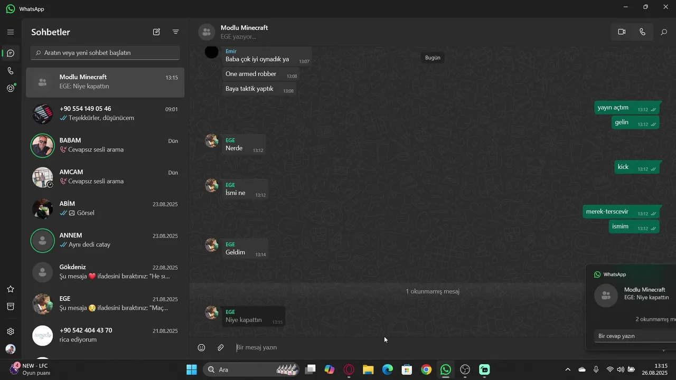The height and width of the screenshot is (380, 676).
Task: Open the 'NEW - LFC' taskbar widget
Action: [30, 369]
